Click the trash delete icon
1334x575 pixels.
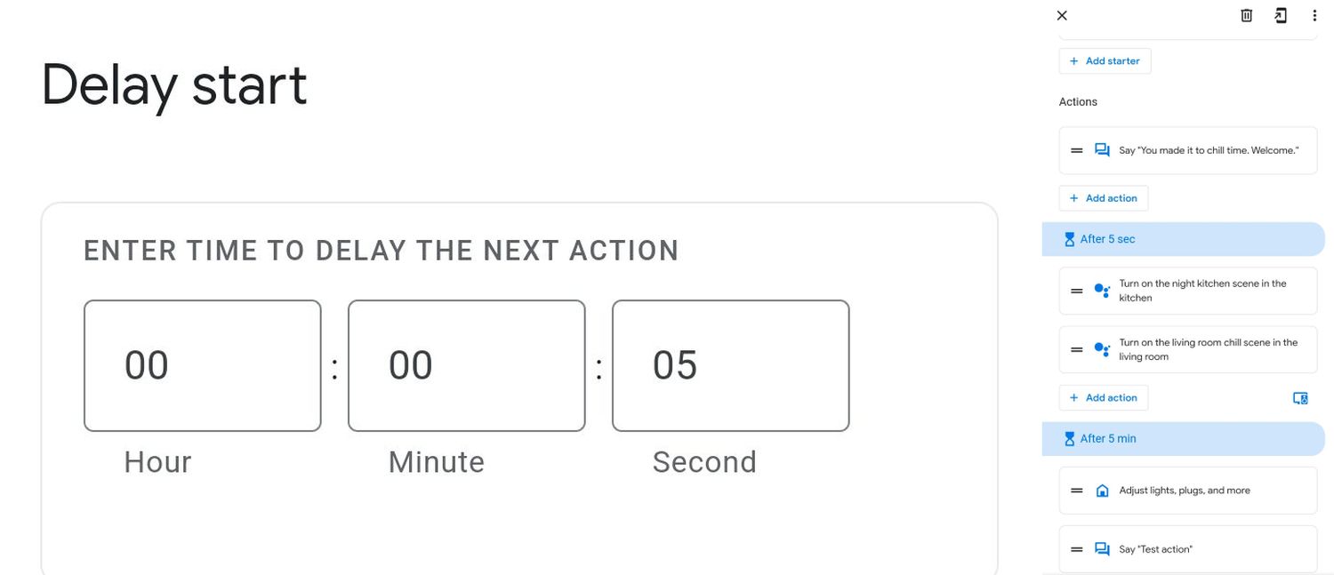pos(1246,15)
